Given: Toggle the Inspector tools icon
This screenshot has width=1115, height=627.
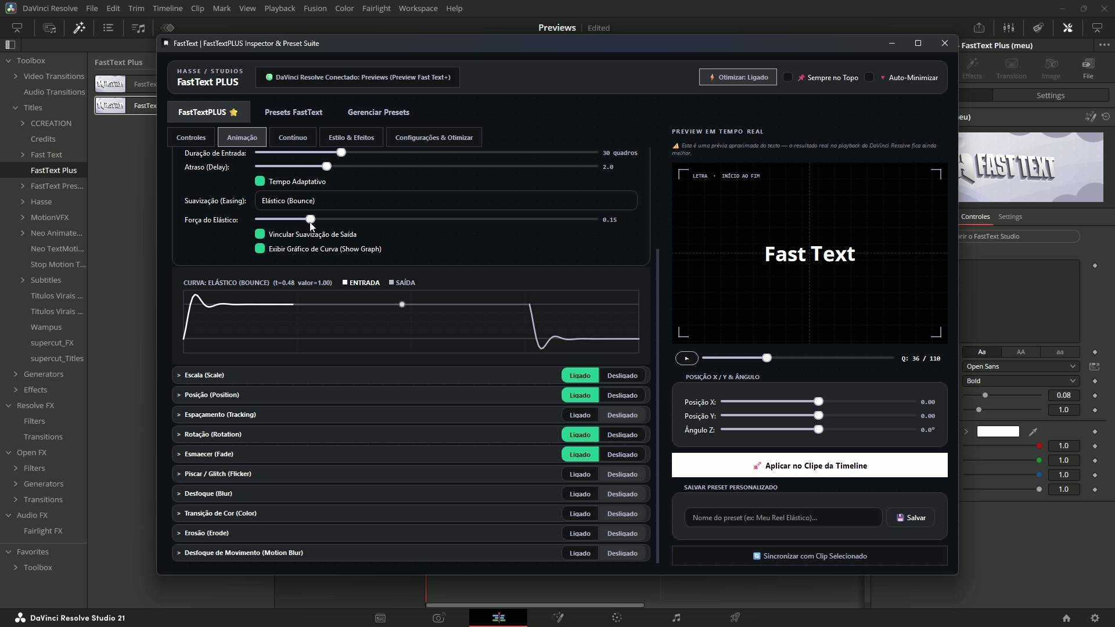Looking at the screenshot, I should pyautogui.click(x=1067, y=28).
